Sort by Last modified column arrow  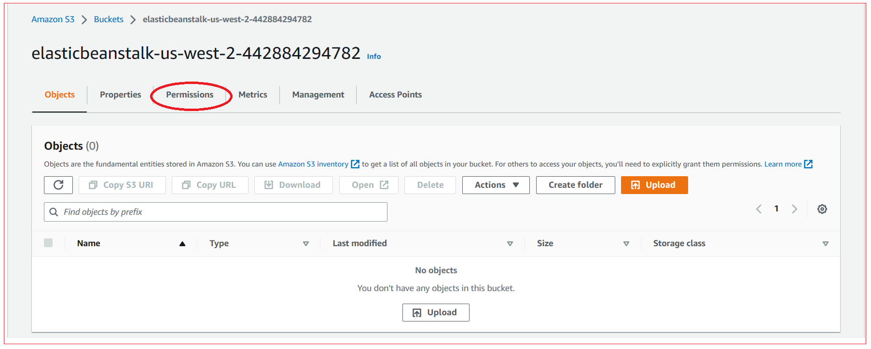pyautogui.click(x=510, y=244)
